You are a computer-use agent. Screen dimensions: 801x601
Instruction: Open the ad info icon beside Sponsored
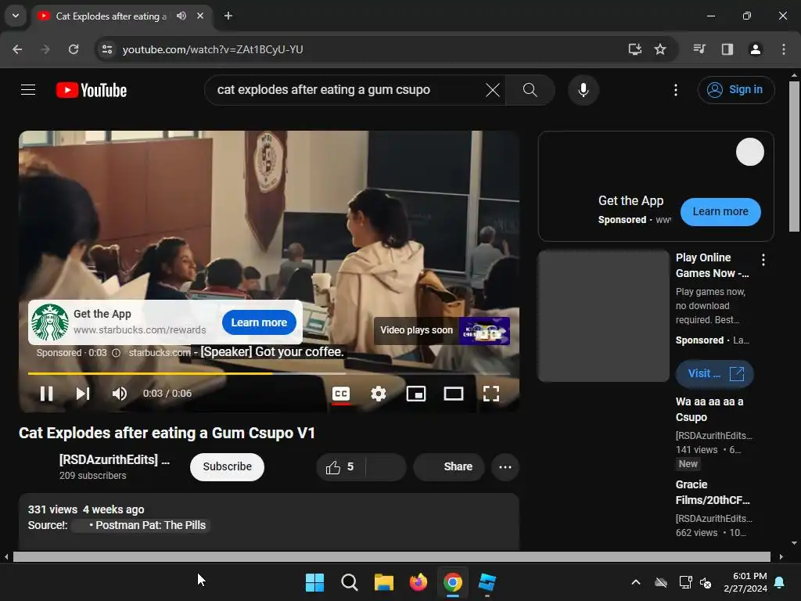[117, 353]
